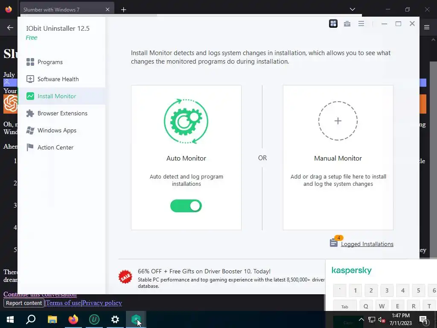Click the Kaspersky keyboard W key
Image resolution: width=437 pixels, height=328 pixels.
coord(382,306)
